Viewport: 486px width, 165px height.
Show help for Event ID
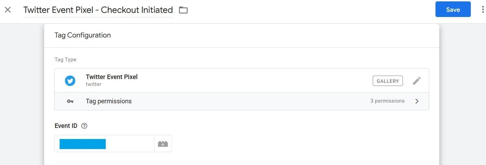(84, 126)
